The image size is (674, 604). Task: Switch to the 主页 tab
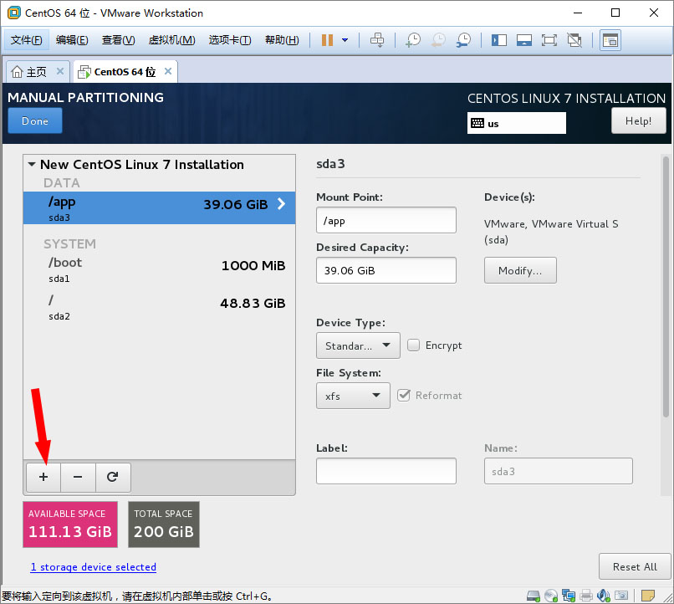[x=29, y=72]
